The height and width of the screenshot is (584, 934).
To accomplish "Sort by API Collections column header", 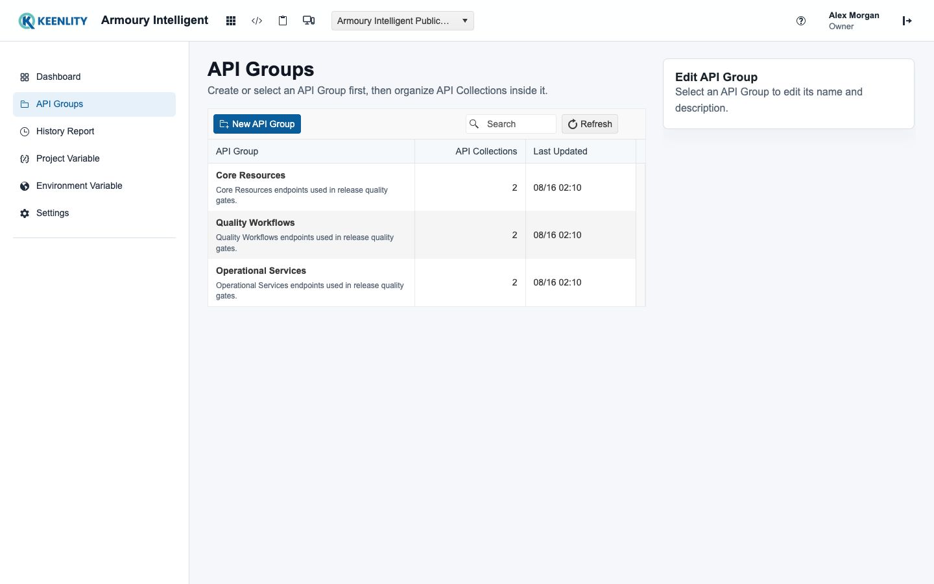I will 470,151.
